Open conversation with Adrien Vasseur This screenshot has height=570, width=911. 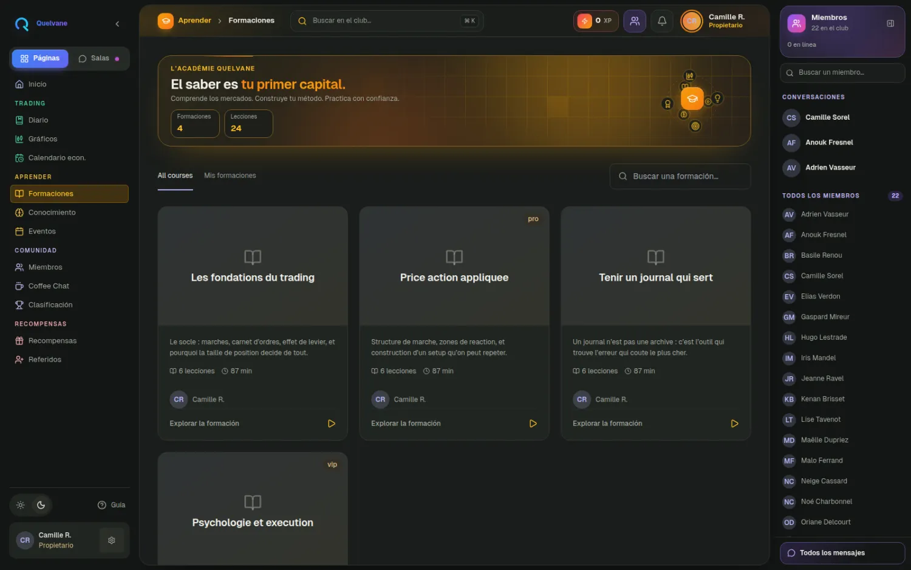point(842,168)
